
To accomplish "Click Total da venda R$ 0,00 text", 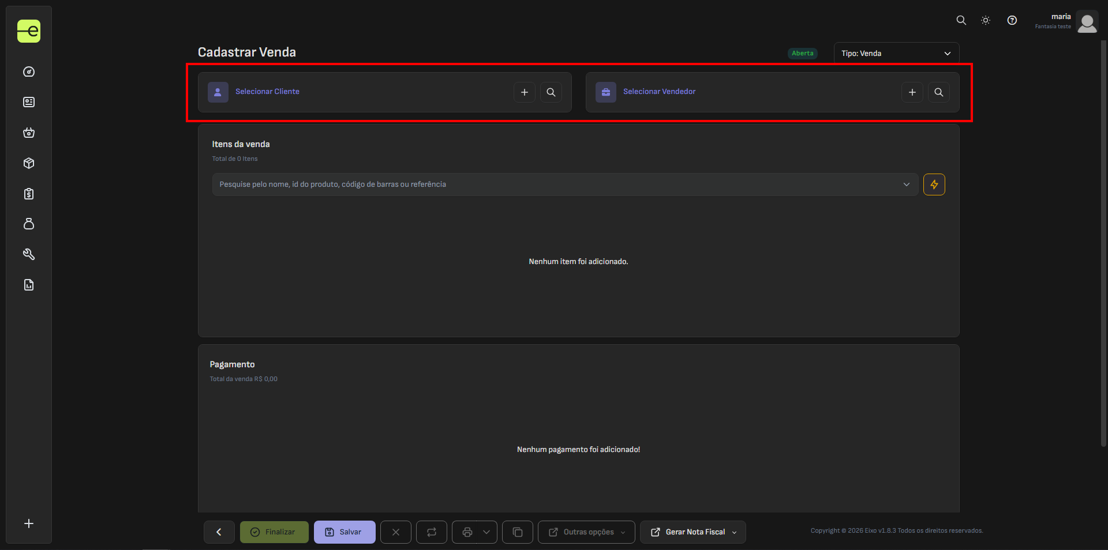I will [x=244, y=379].
